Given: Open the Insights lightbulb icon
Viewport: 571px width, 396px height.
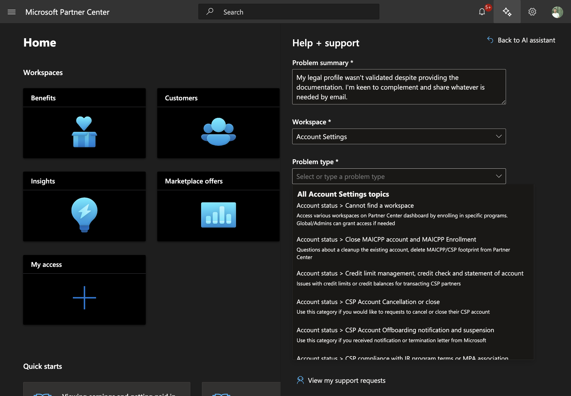Looking at the screenshot, I should tap(84, 215).
